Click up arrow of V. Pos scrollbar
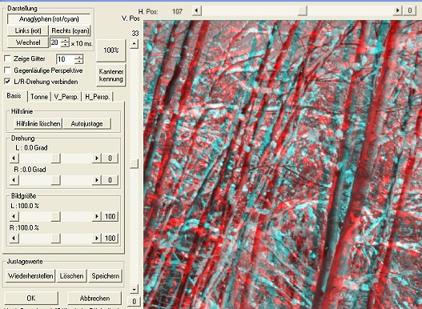The width and height of the screenshot is (422, 309). [134, 43]
